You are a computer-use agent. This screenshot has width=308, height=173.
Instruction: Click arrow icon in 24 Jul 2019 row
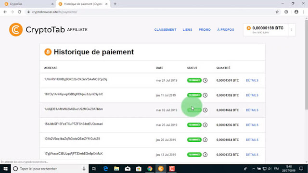point(205,80)
